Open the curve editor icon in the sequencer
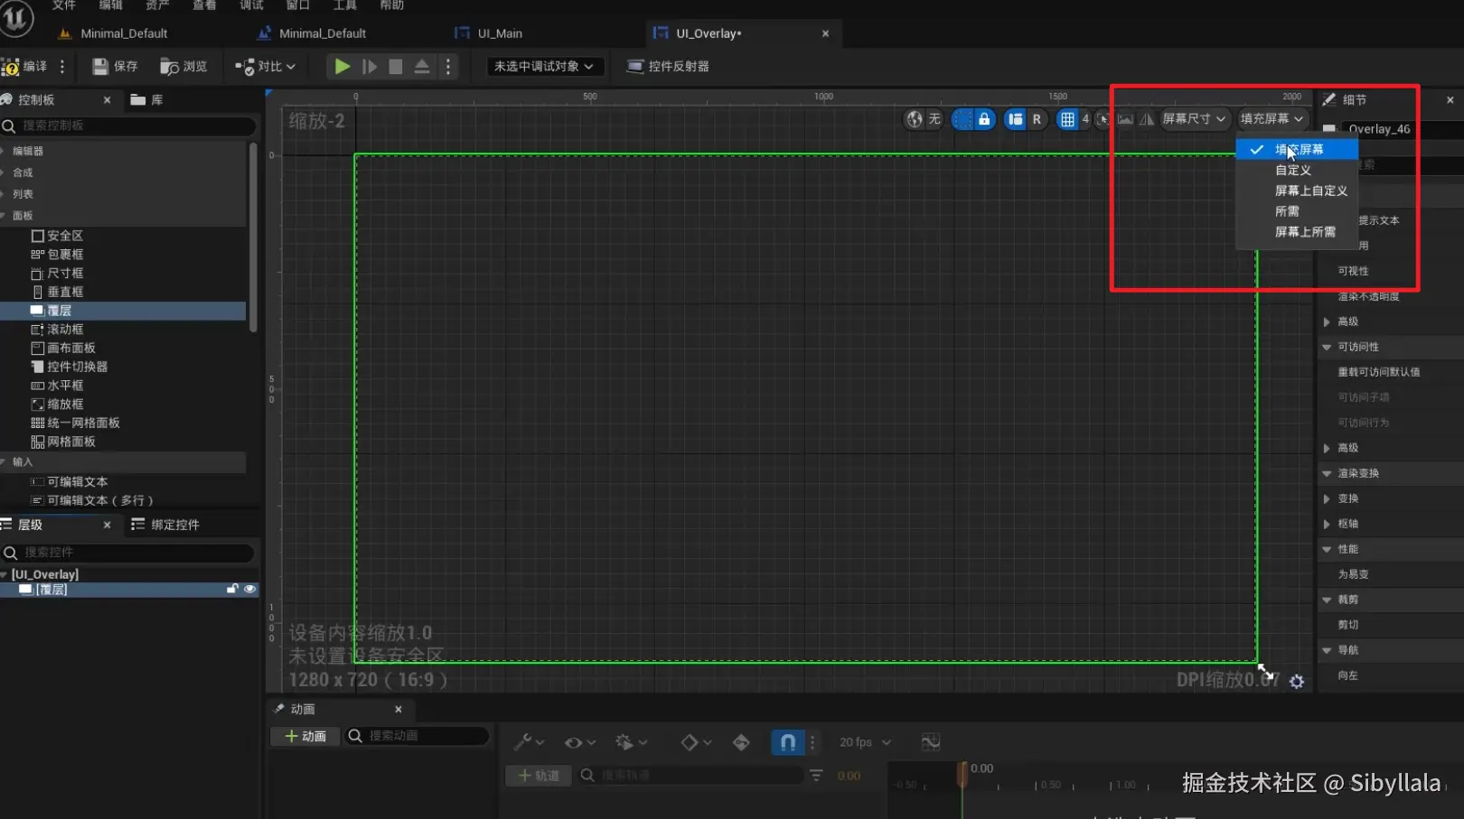Image resolution: width=1464 pixels, height=819 pixels. [931, 742]
